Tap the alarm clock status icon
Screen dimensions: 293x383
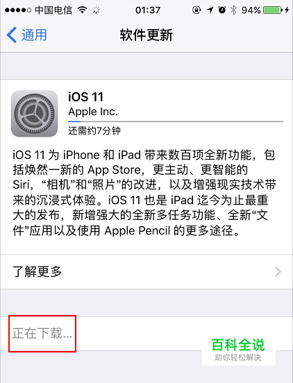(x=222, y=10)
